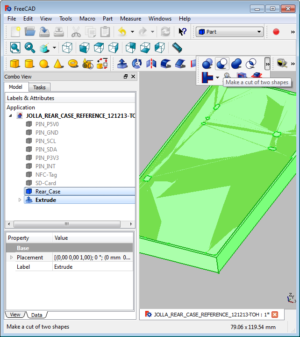Switch to the View property tab
This screenshot has width=300, height=337.
tap(15, 315)
